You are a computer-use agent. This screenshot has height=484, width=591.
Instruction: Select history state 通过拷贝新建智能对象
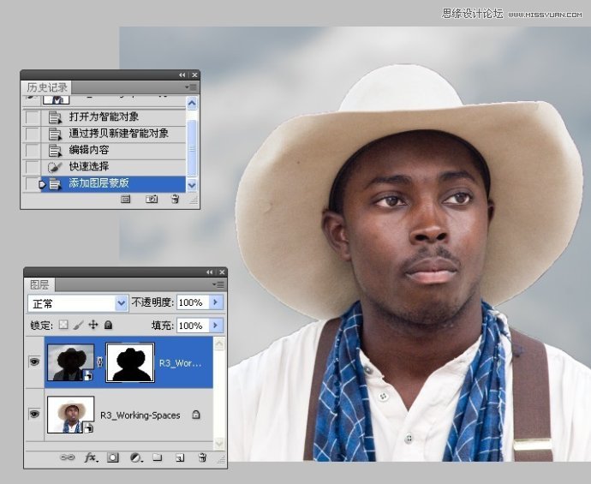point(113,134)
